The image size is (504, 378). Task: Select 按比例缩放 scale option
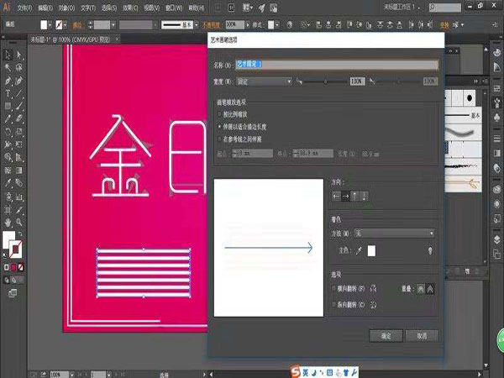click(x=220, y=114)
